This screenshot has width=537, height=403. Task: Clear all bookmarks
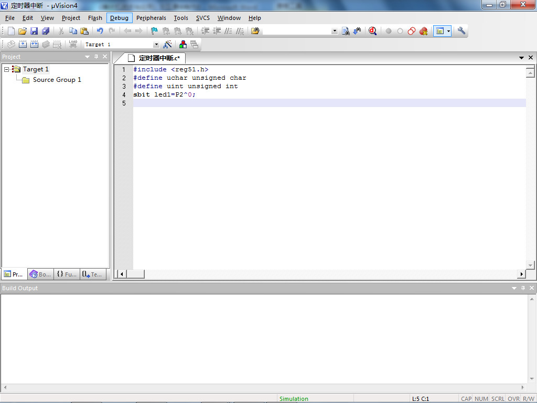pos(189,31)
